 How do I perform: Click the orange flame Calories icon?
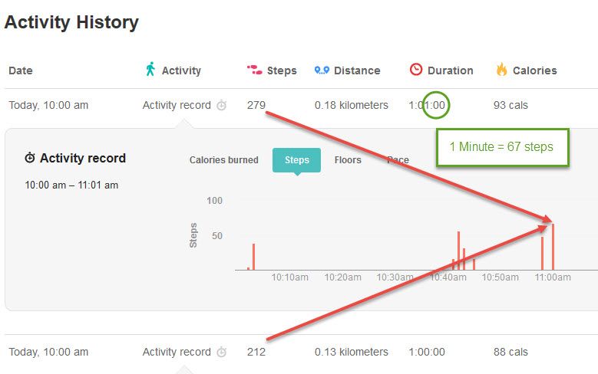pos(501,69)
